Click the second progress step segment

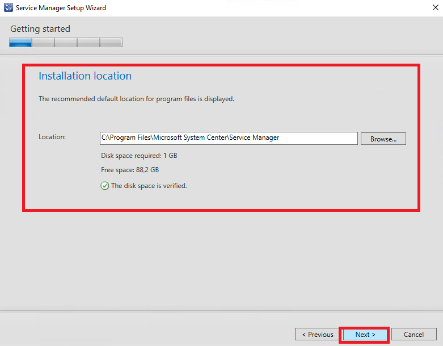[x=43, y=43]
